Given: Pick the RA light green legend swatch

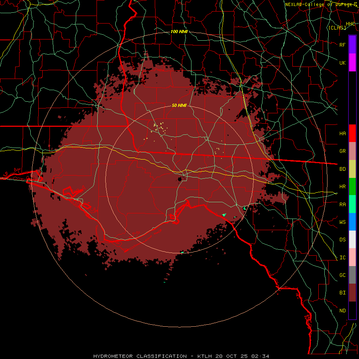Looking at the screenshot, I should [x=352, y=204].
